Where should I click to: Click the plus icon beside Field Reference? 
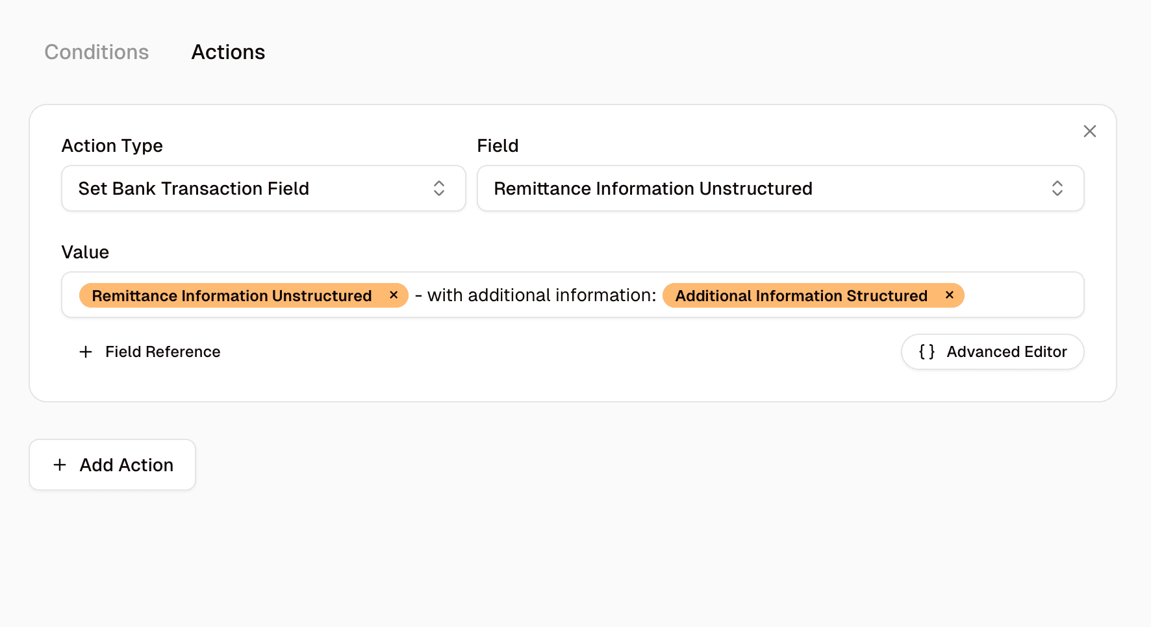point(86,352)
